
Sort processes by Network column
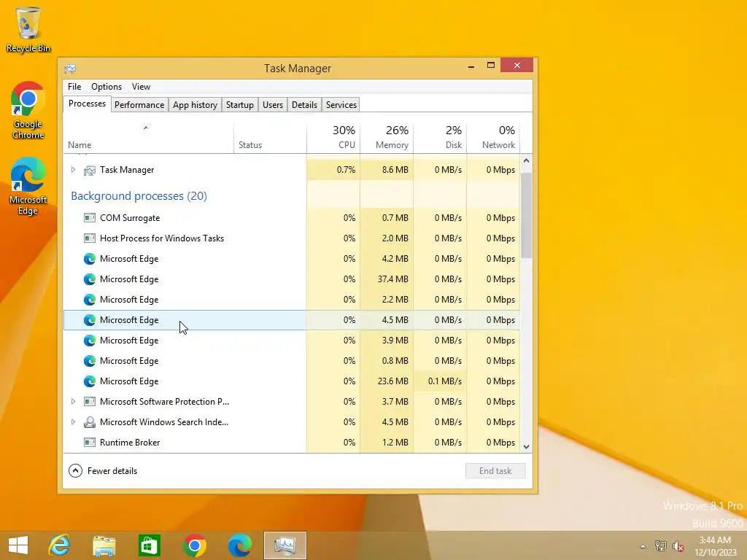[493, 138]
